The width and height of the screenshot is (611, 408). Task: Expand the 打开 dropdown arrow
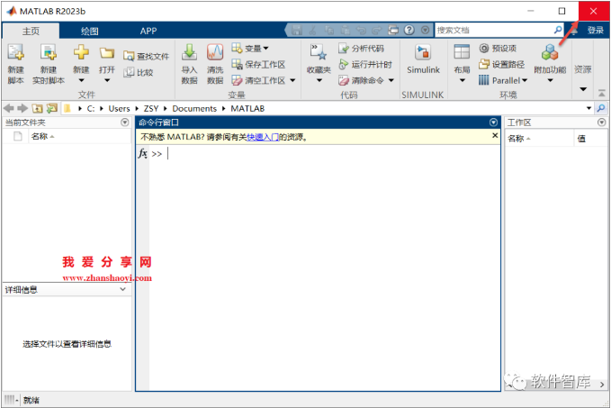click(107, 81)
